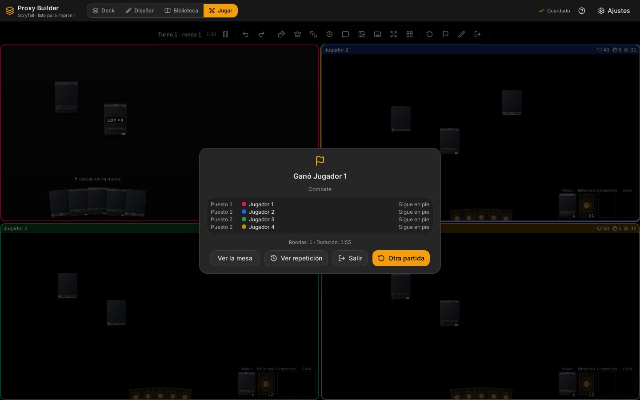Click Jugador 2 life total 40
The width and height of the screenshot is (640, 400).
[603, 50]
